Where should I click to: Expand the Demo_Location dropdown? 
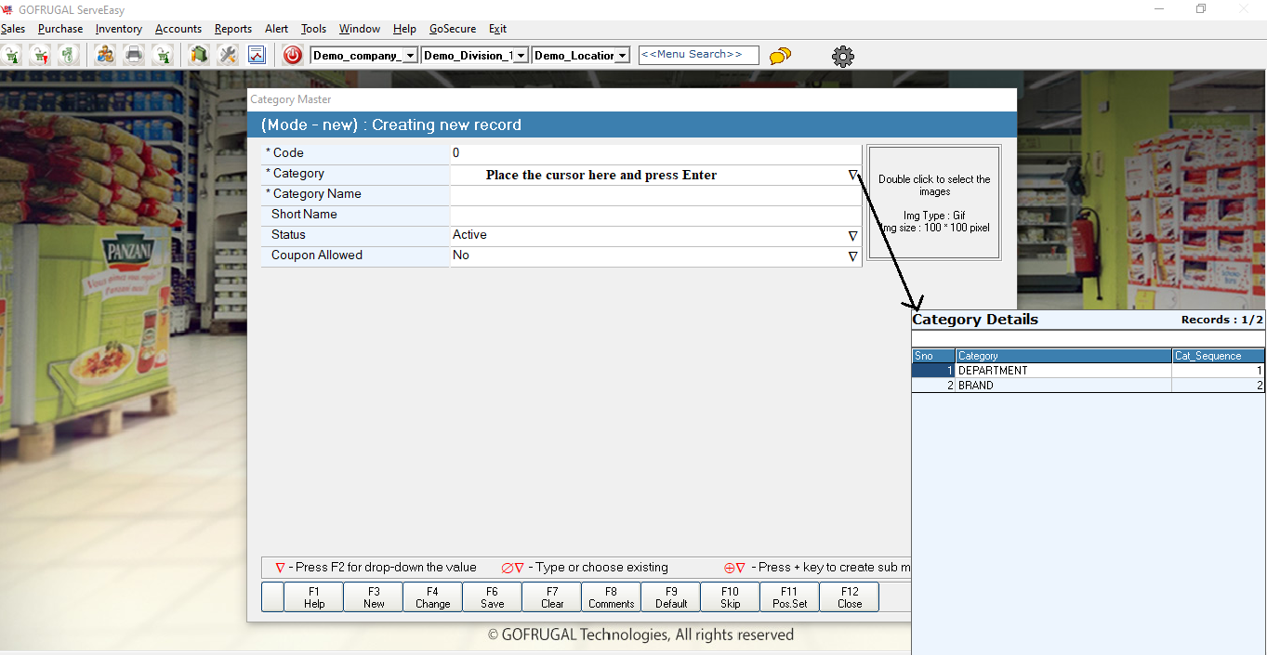(623, 56)
